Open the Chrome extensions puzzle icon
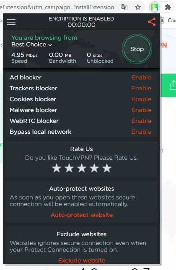176x270 pixels. pyautogui.click(x=168, y=7)
